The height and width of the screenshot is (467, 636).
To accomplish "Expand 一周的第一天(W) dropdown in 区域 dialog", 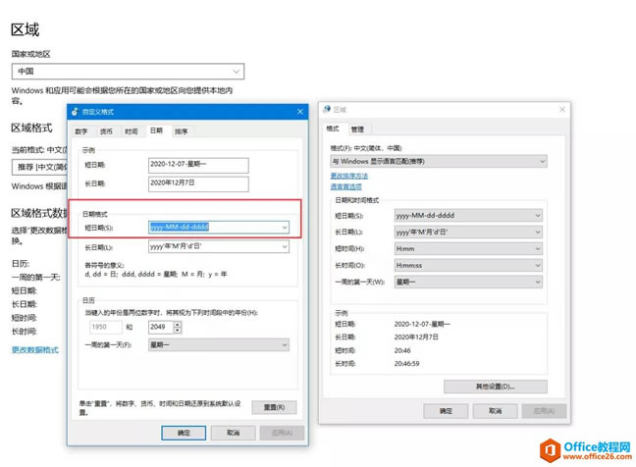I will pyautogui.click(x=468, y=283).
